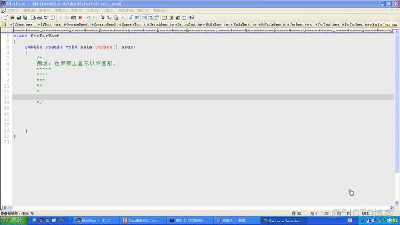
Task: Click the New document toolbar icon
Action: click(x=6, y=17)
